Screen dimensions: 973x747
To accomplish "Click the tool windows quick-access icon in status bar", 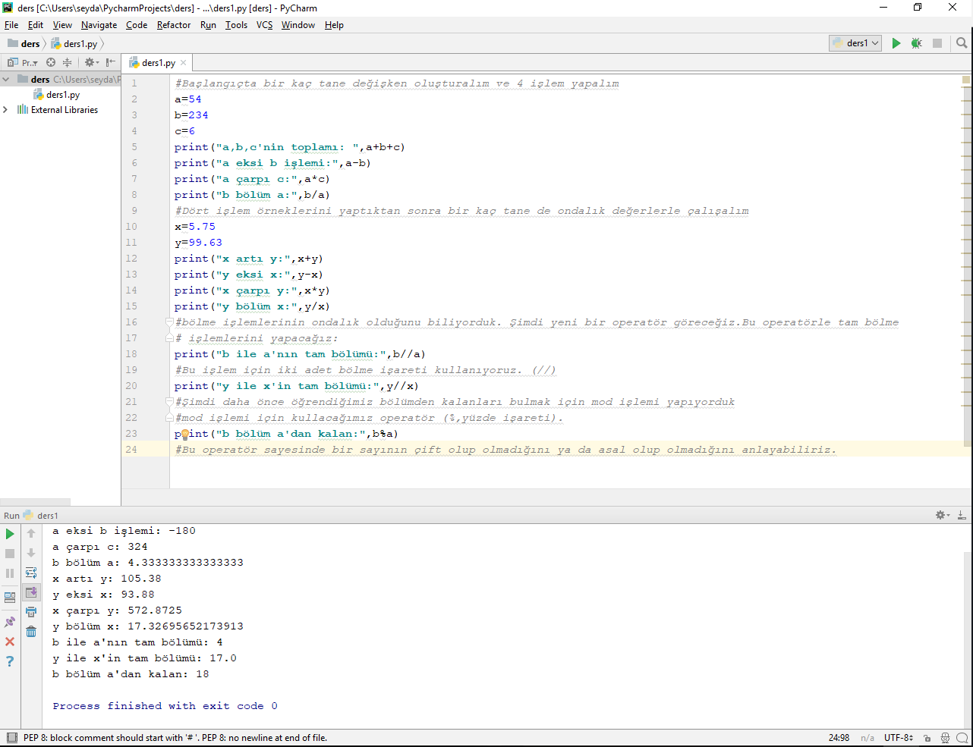I will point(11,737).
